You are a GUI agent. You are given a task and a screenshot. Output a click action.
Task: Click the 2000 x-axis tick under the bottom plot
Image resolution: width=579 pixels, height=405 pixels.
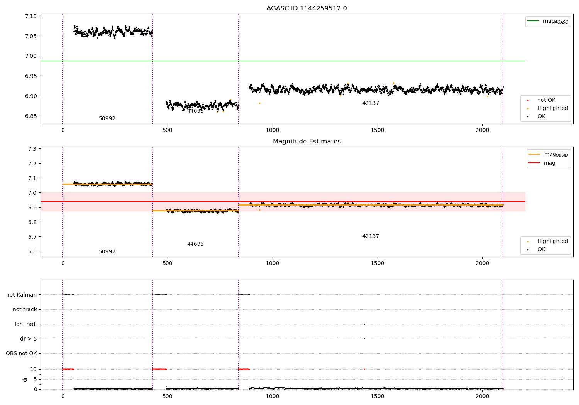tap(482, 397)
